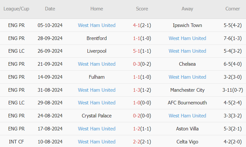This screenshot has width=246, height=147.
Task: Click West Ham United in Fulham match row
Action: click(187, 77)
